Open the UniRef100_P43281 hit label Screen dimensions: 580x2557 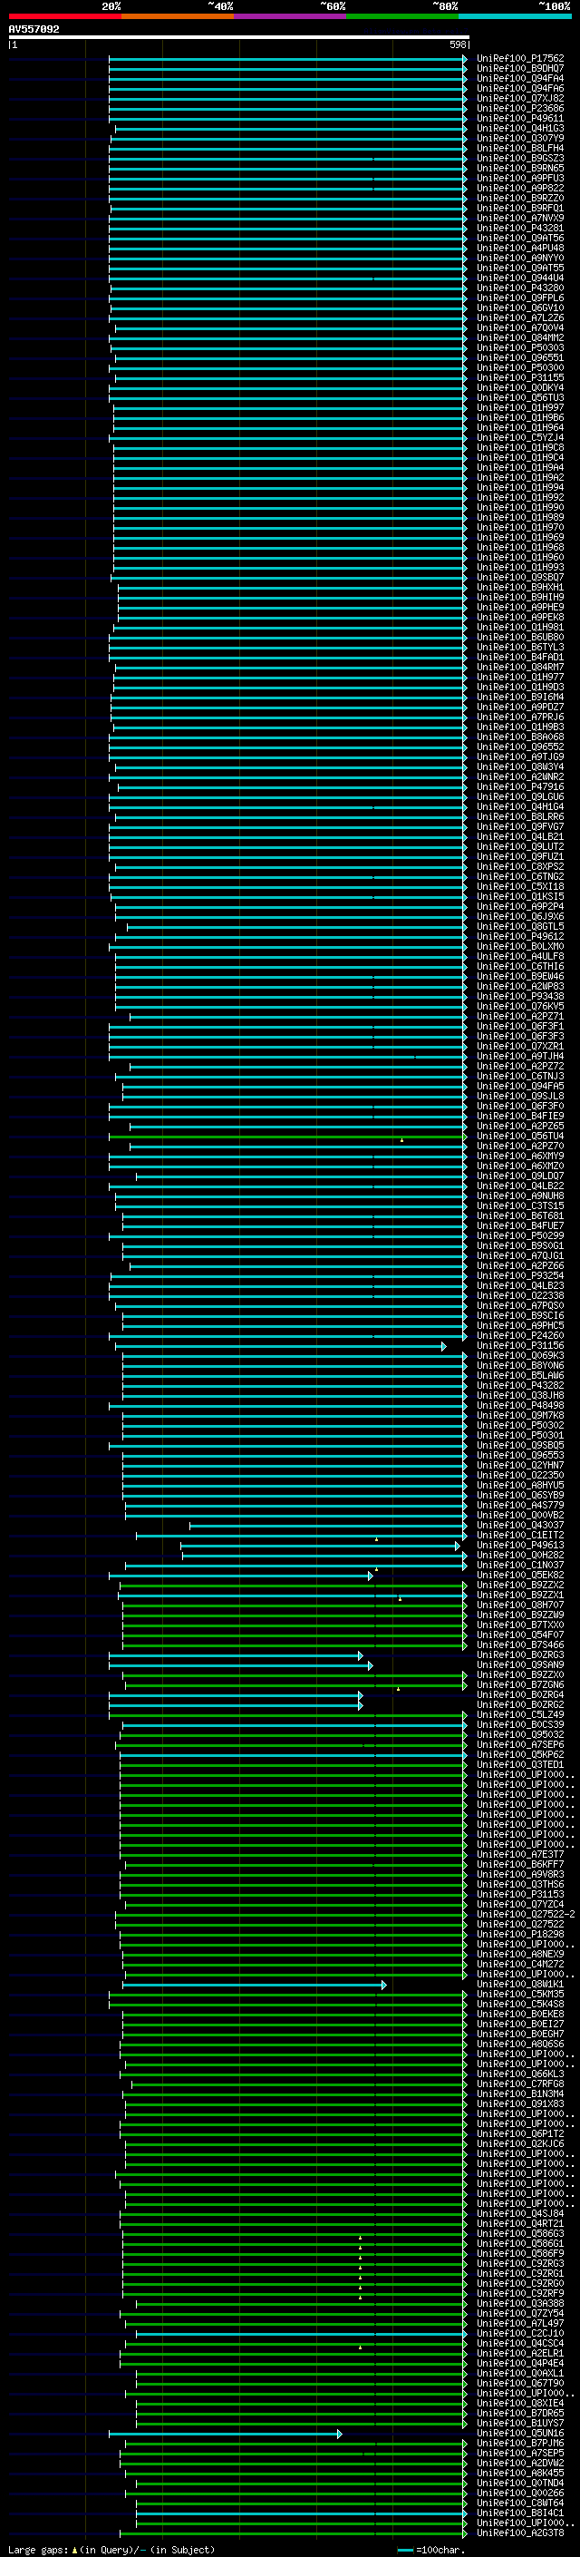(x=519, y=229)
